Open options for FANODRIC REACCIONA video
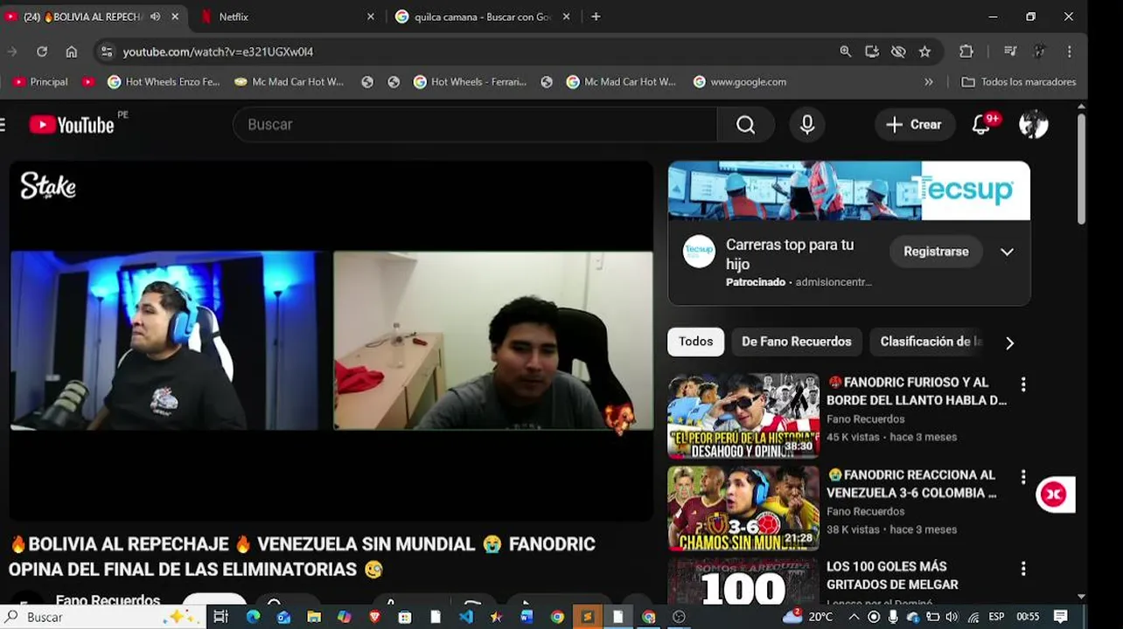The height and width of the screenshot is (629, 1123). tap(1023, 476)
